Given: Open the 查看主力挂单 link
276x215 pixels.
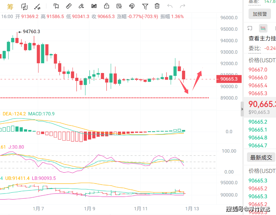Looking at the screenshot, I should pyautogui.click(x=261, y=38).
